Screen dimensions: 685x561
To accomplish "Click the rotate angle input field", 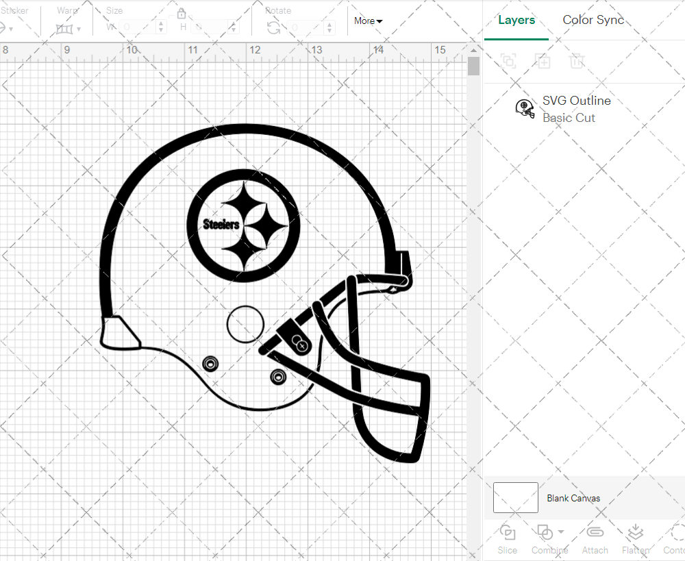I will click(310, 27).
